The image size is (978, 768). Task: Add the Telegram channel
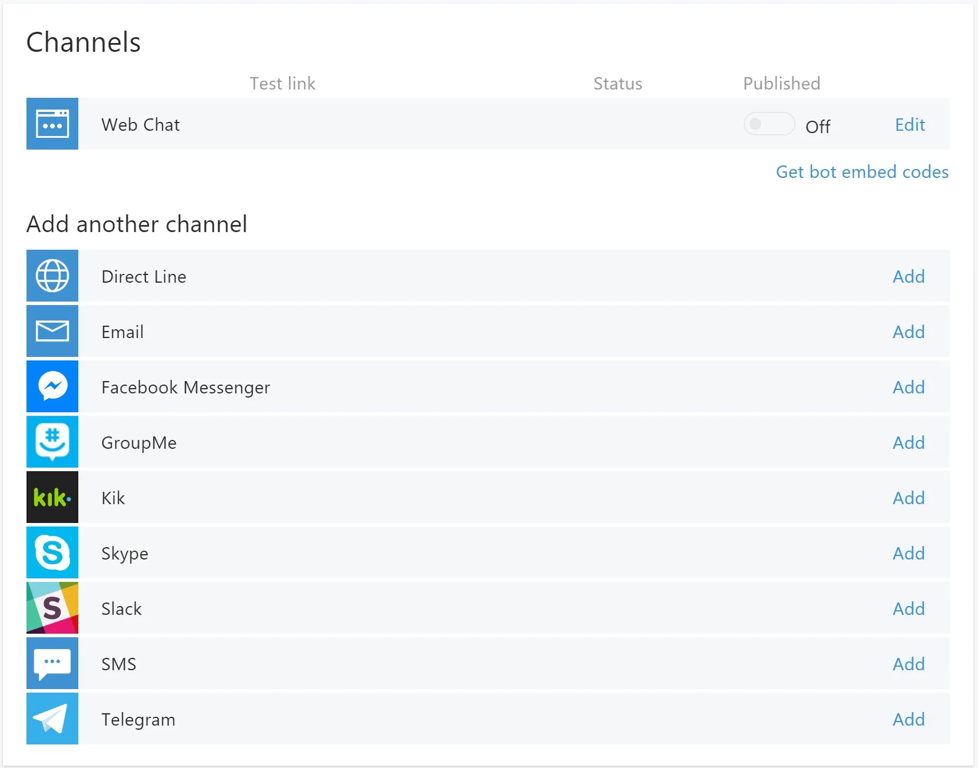click(909, 720)
